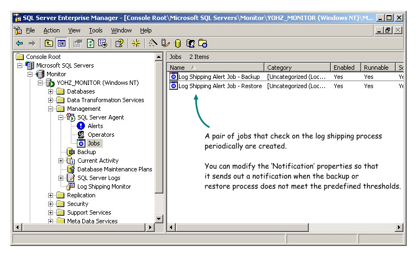Click the Backup alert job row icon
Screen dimensions: 418x260
tap(173, 77)
